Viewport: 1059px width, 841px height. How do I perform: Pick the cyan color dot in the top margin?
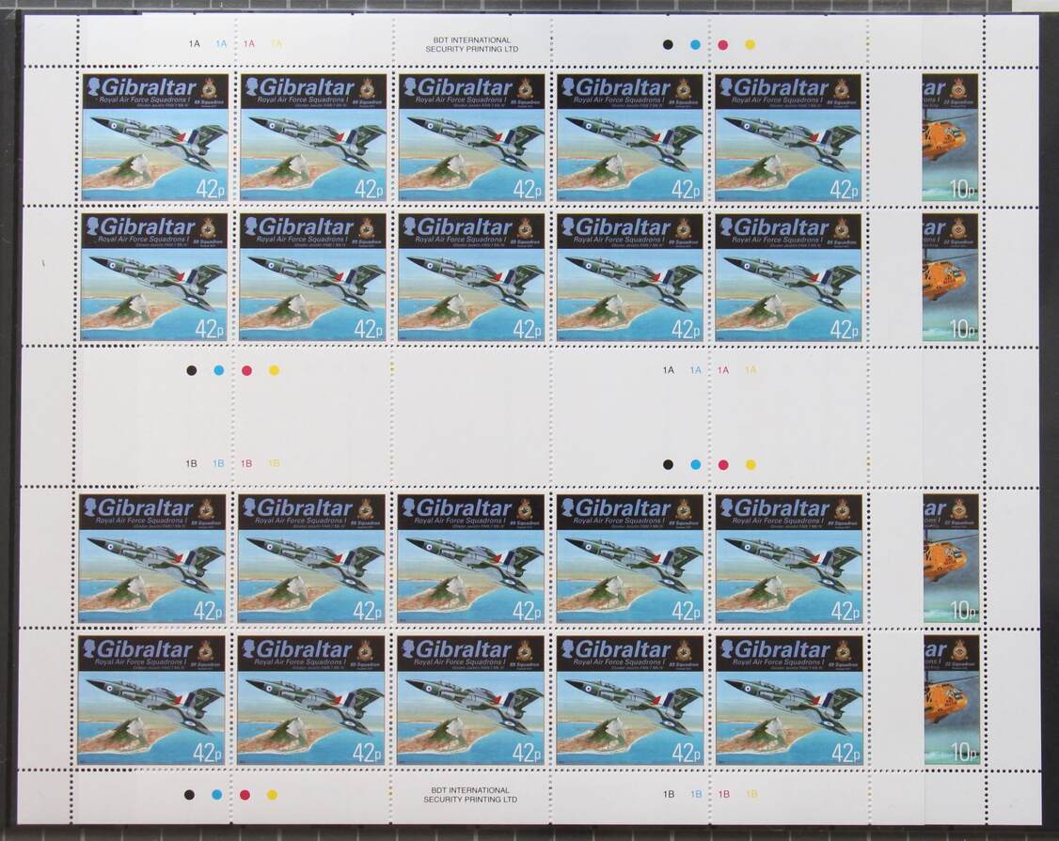point(695,44)
